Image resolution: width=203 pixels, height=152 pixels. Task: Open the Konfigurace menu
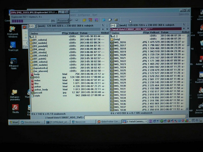[84, 15]
